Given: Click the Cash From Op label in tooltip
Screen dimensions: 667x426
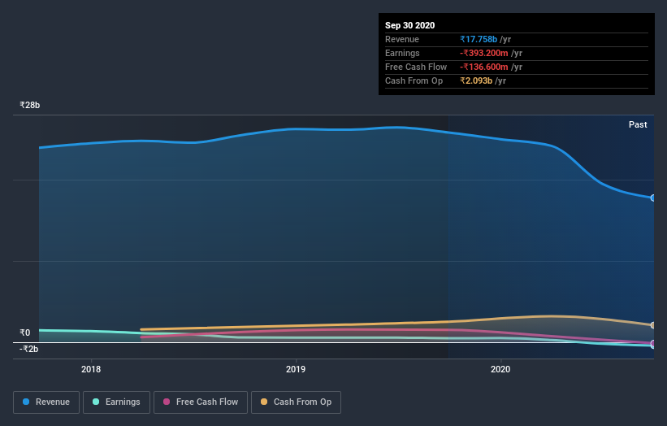Looking at the screenshot, I should (414, 80).
